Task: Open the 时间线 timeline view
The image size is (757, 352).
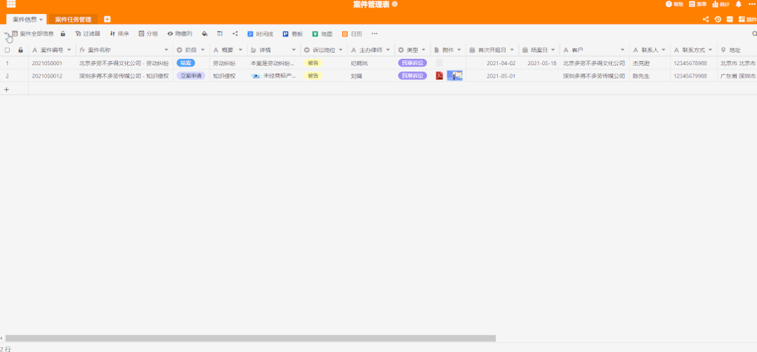Action: (261, 34)
